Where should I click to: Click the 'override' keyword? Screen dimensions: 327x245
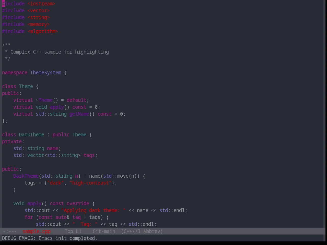pos(78,204)
